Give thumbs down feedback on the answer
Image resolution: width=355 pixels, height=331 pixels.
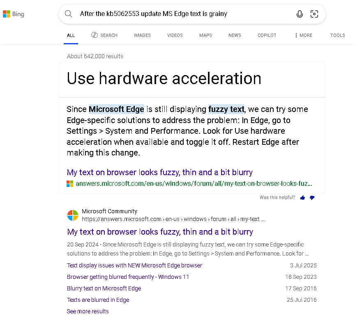(312, 197)
